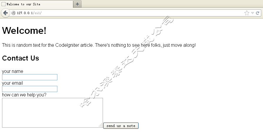Focus the 'your email' text field

30,89
